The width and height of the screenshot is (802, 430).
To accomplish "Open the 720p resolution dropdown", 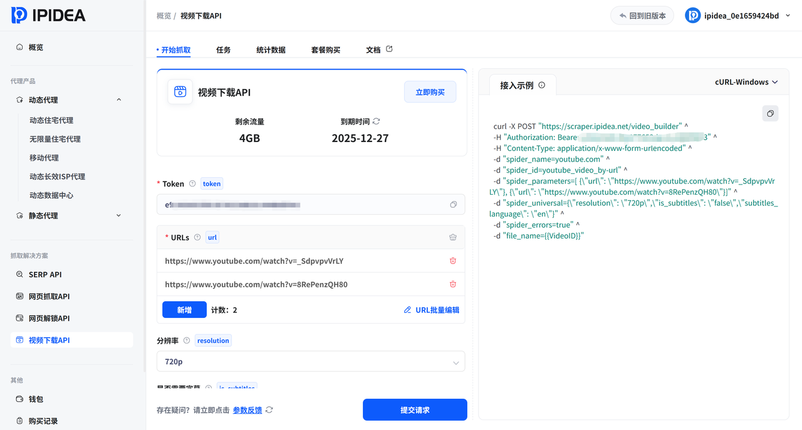I will coord(311,362).
